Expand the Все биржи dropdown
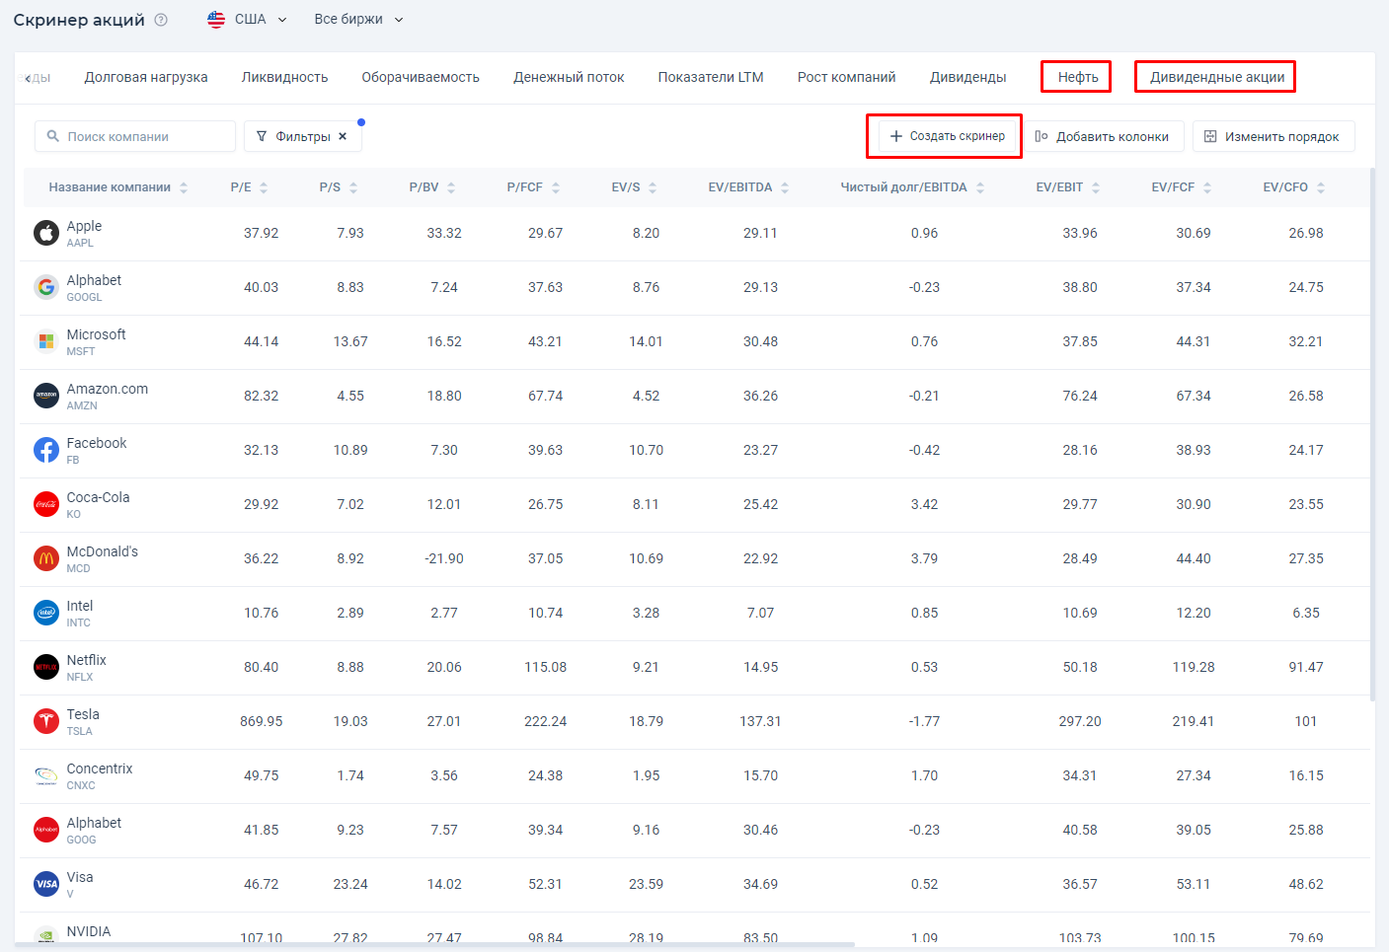The height and width of the screenshot is (952, 1389). pyautogui.click(x=358, y=20)
